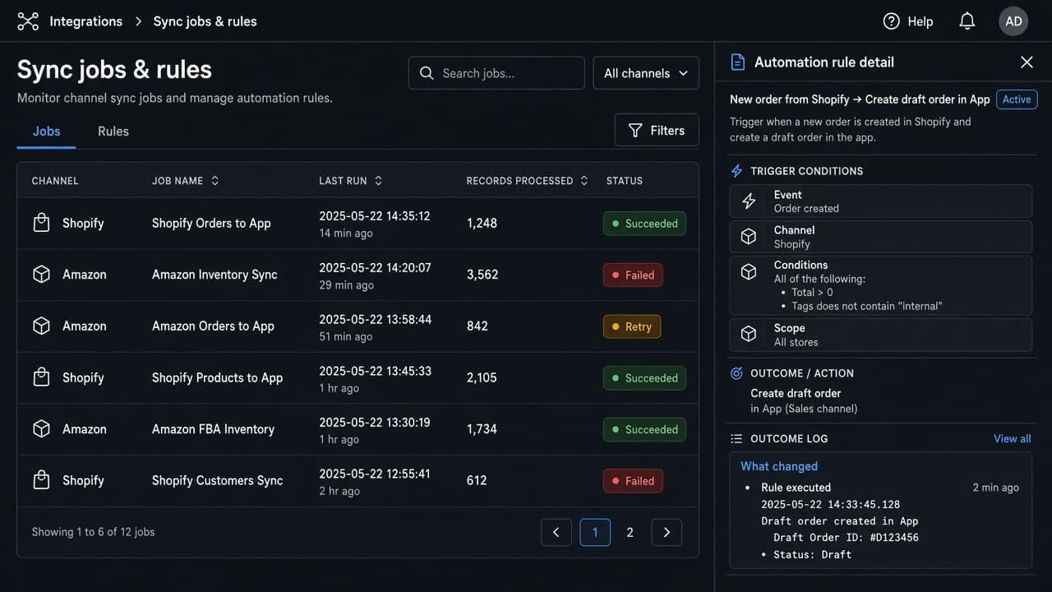Click the Active status badge on the rule
The image size is (1052, 592).
(1017, 99)
